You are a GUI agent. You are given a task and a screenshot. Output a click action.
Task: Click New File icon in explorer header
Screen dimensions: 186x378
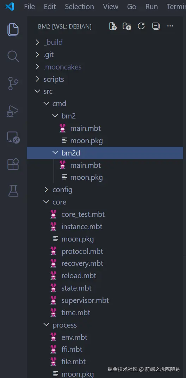pos(113,26)
